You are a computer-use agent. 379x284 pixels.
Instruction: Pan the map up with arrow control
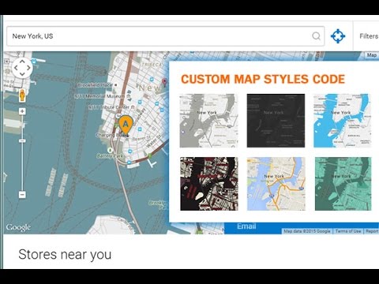[22, 62]
